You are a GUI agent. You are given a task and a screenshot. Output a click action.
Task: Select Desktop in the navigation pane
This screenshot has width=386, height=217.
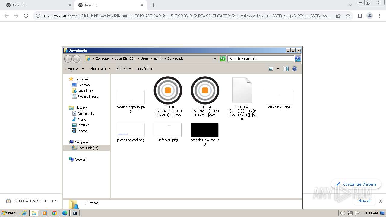[81, 85]
